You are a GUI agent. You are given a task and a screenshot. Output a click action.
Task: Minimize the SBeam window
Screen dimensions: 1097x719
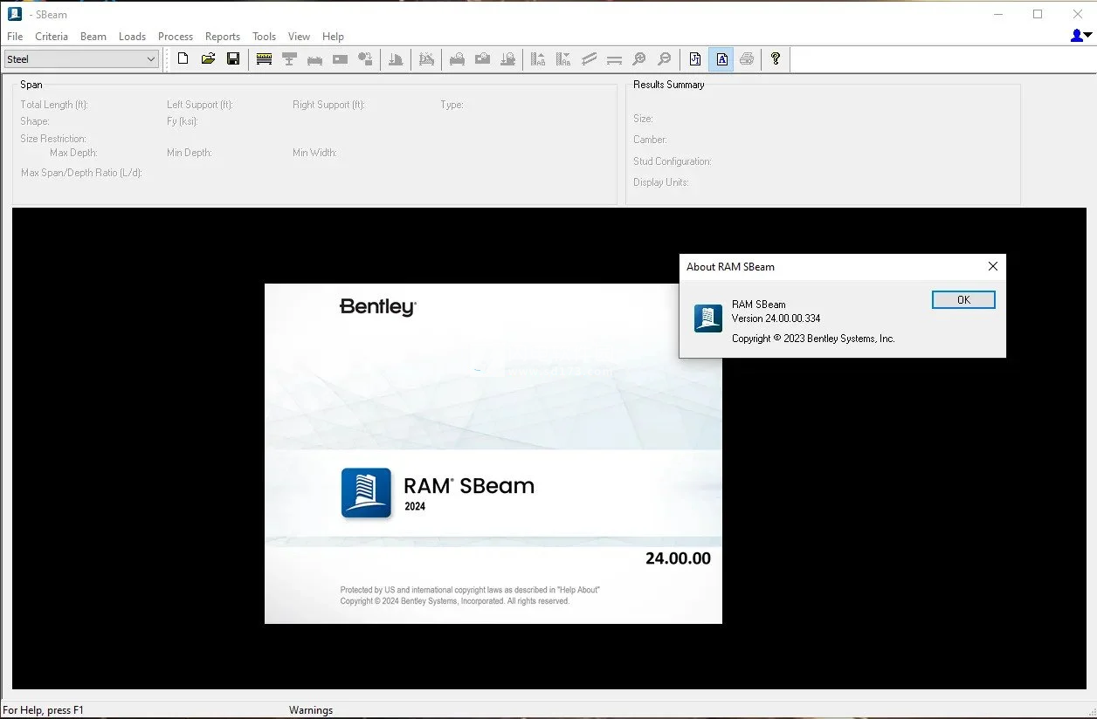pos(997,14)
